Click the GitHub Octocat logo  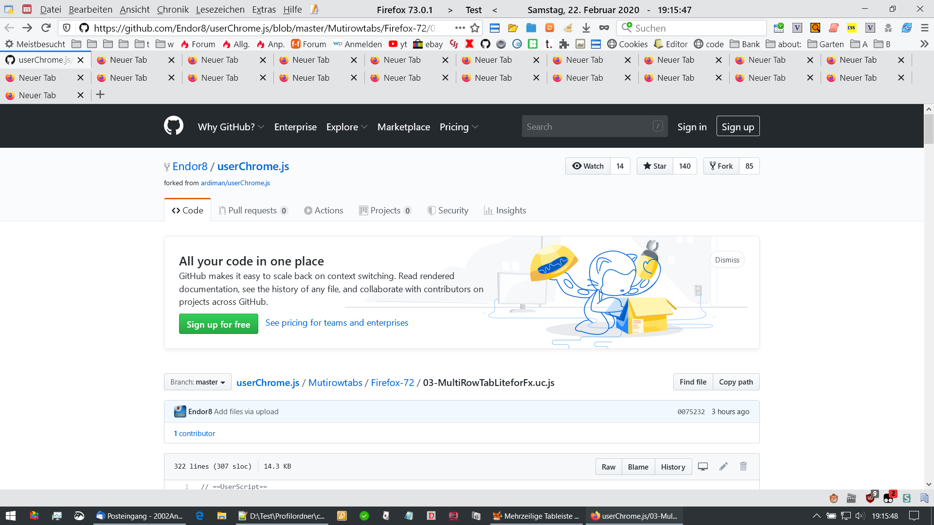coord(173,126)
